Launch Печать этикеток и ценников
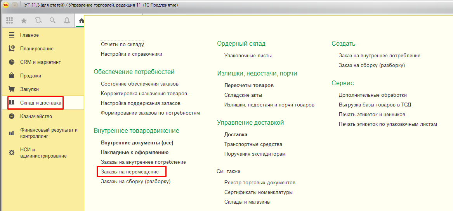The height and width of the screenshot is (211, 453). tap(372, 115)
